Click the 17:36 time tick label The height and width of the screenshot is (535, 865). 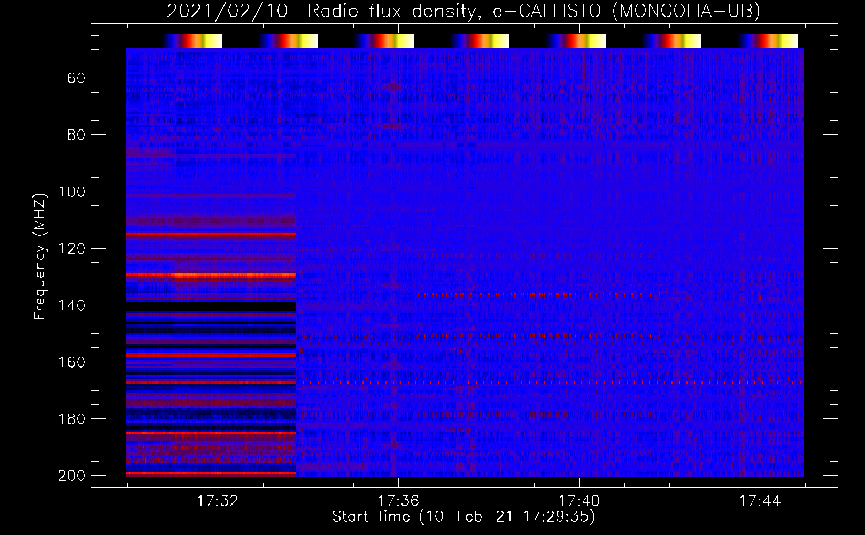click(398, 501)
